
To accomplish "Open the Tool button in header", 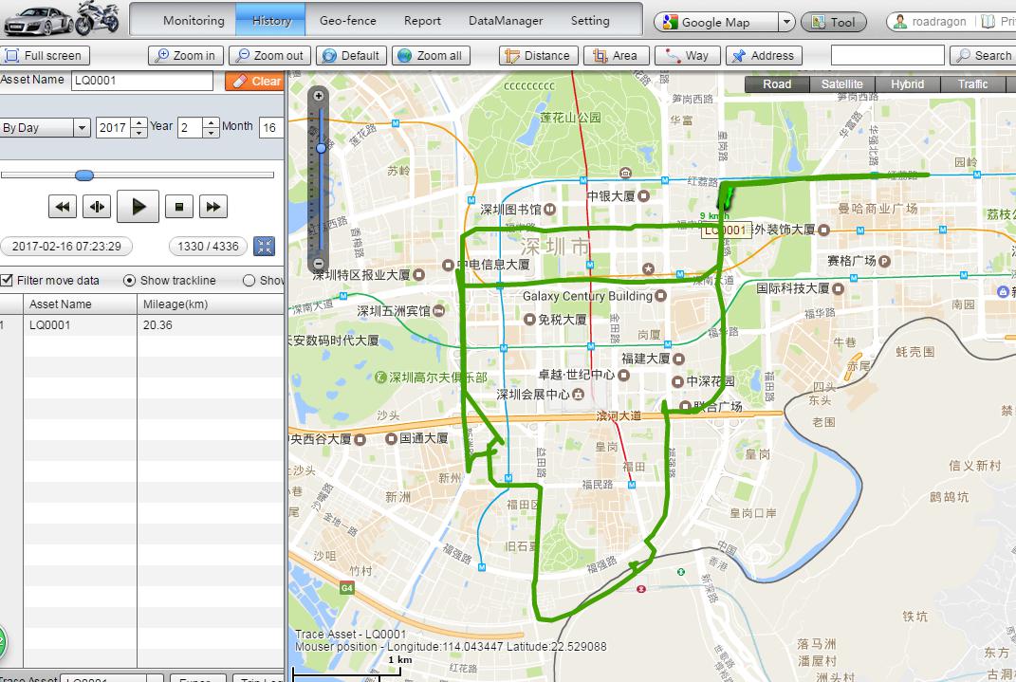I will 834,22.
